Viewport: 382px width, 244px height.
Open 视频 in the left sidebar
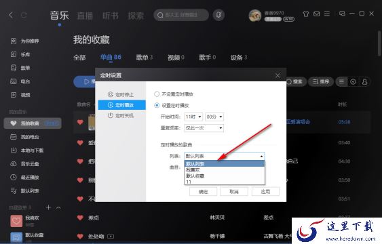click(20, 95)
